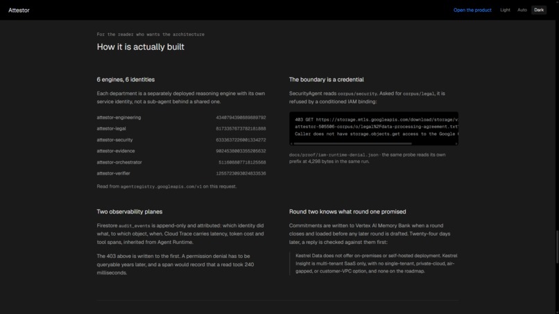Screen dimensions: 559x314
Task: Open the product link in header
Action: 472,10
